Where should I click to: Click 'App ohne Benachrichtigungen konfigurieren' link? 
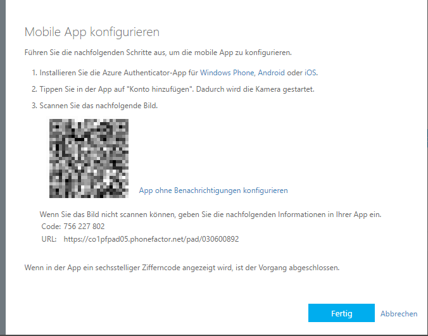pyautogui.click(x=213, y=190)
